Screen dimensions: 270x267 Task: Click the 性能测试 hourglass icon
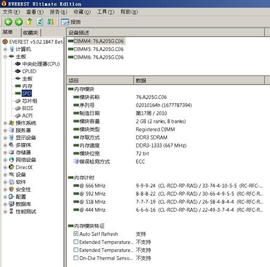[11, 212]
